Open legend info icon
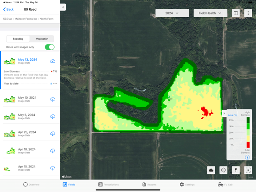256x192 pixels. [x=247, y=157]
